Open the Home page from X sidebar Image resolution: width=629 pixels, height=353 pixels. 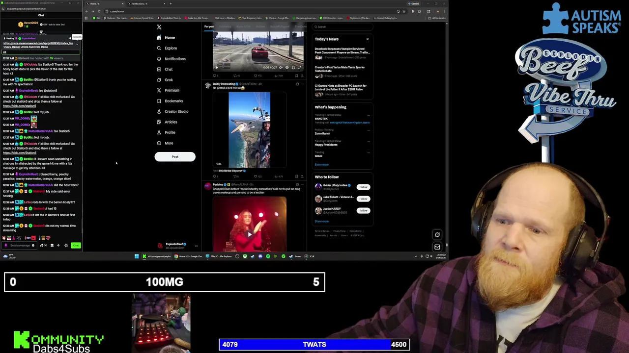166,38
